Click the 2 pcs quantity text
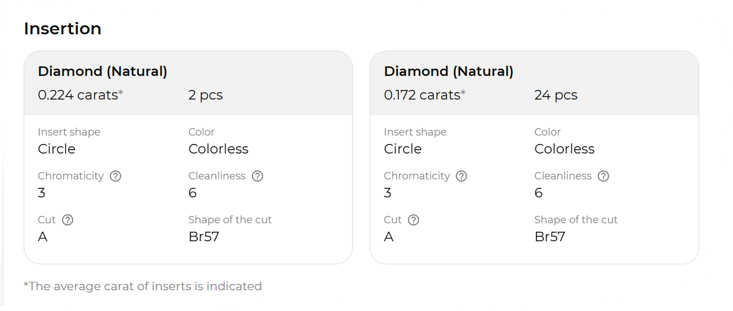The width and height of the screenshot is (733, 311). coord(206,95)
